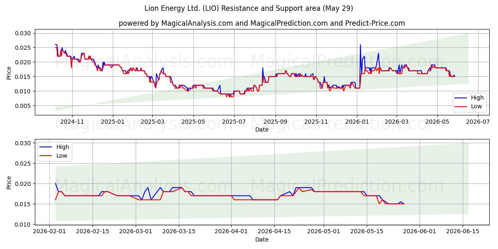Click the '2026-01' x-axis label
Viewport: 498px width, 249px height.
click(357, 122)
